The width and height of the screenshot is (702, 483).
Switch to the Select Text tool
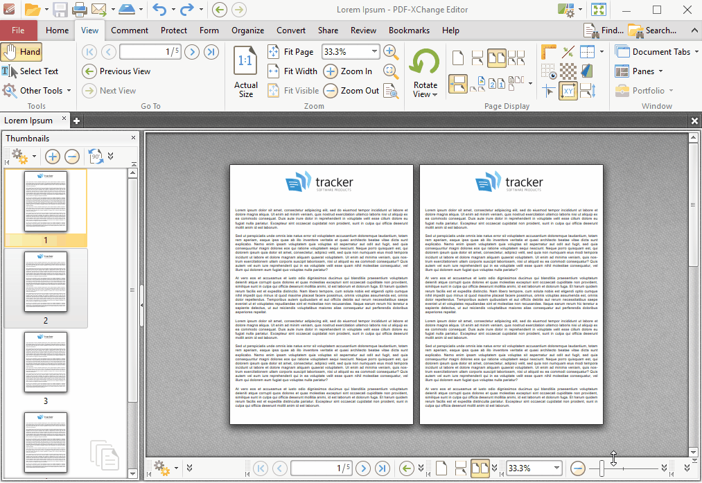click(30, 71)
